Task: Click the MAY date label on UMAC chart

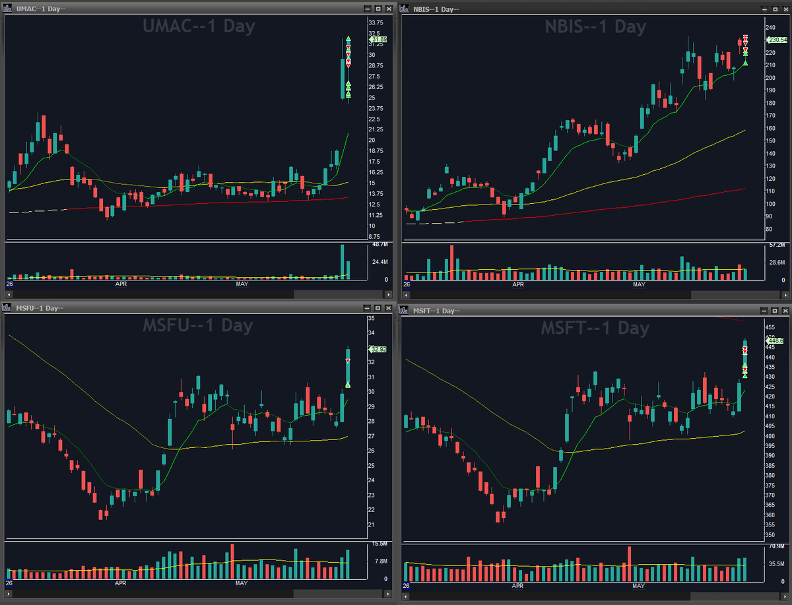Action: (242, 284)
